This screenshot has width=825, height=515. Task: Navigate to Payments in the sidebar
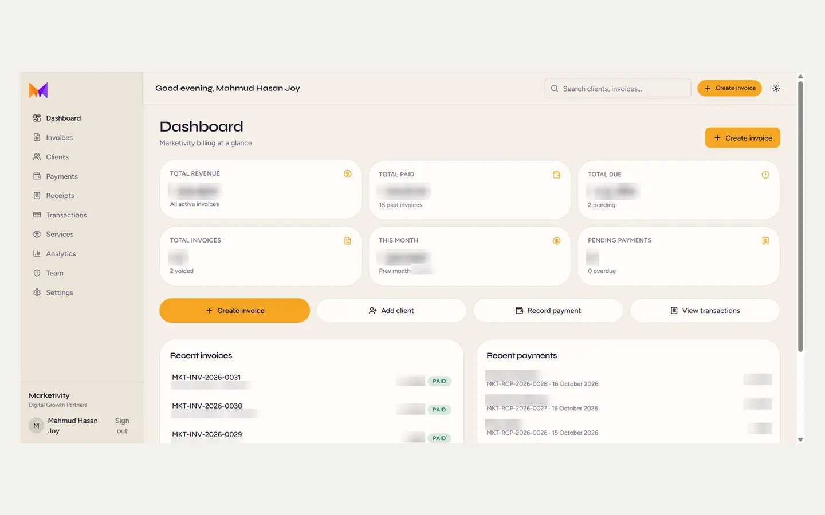tap(61, 176)
